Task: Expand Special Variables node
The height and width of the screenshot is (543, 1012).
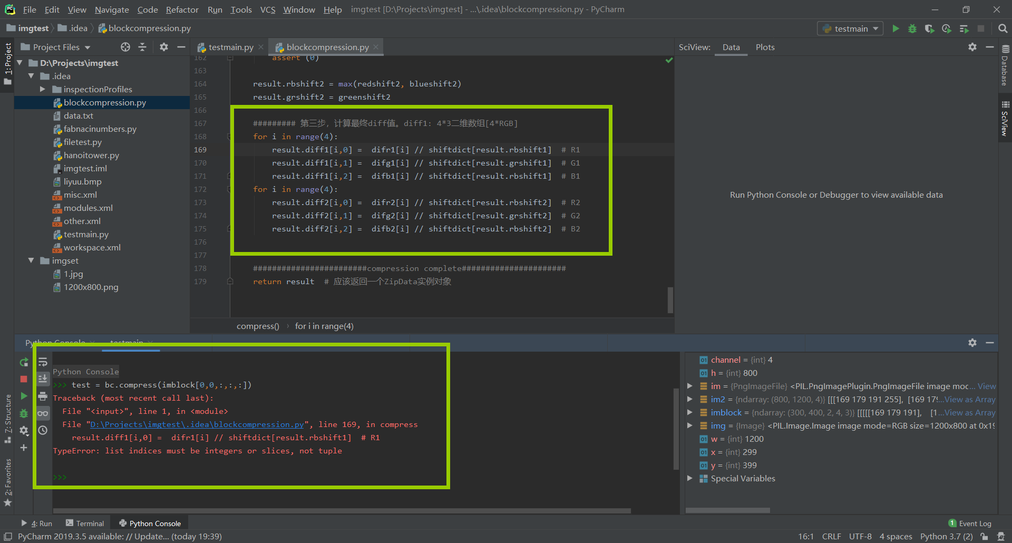Action: 689,478
